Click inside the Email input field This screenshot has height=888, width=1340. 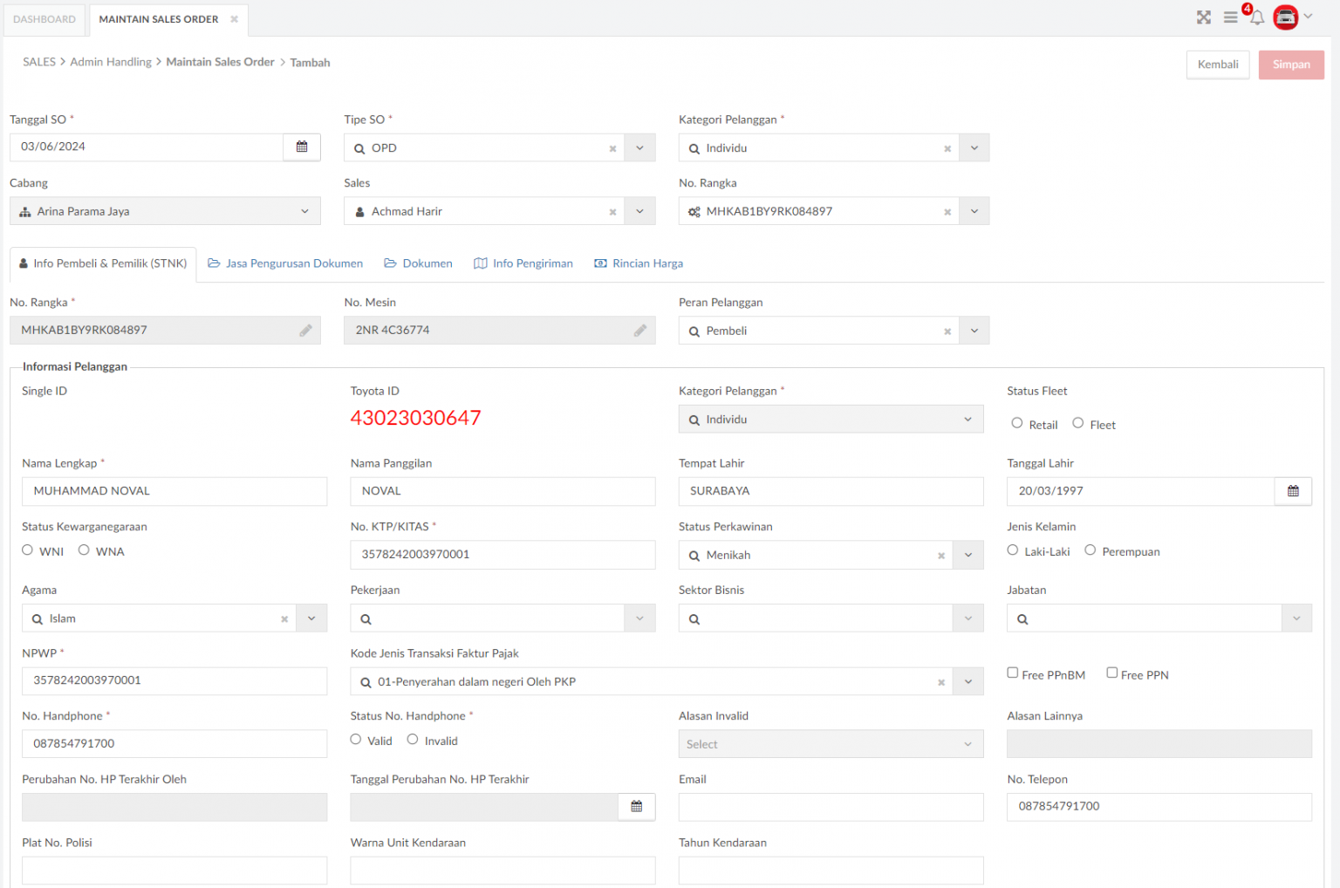tap(829, 807)
